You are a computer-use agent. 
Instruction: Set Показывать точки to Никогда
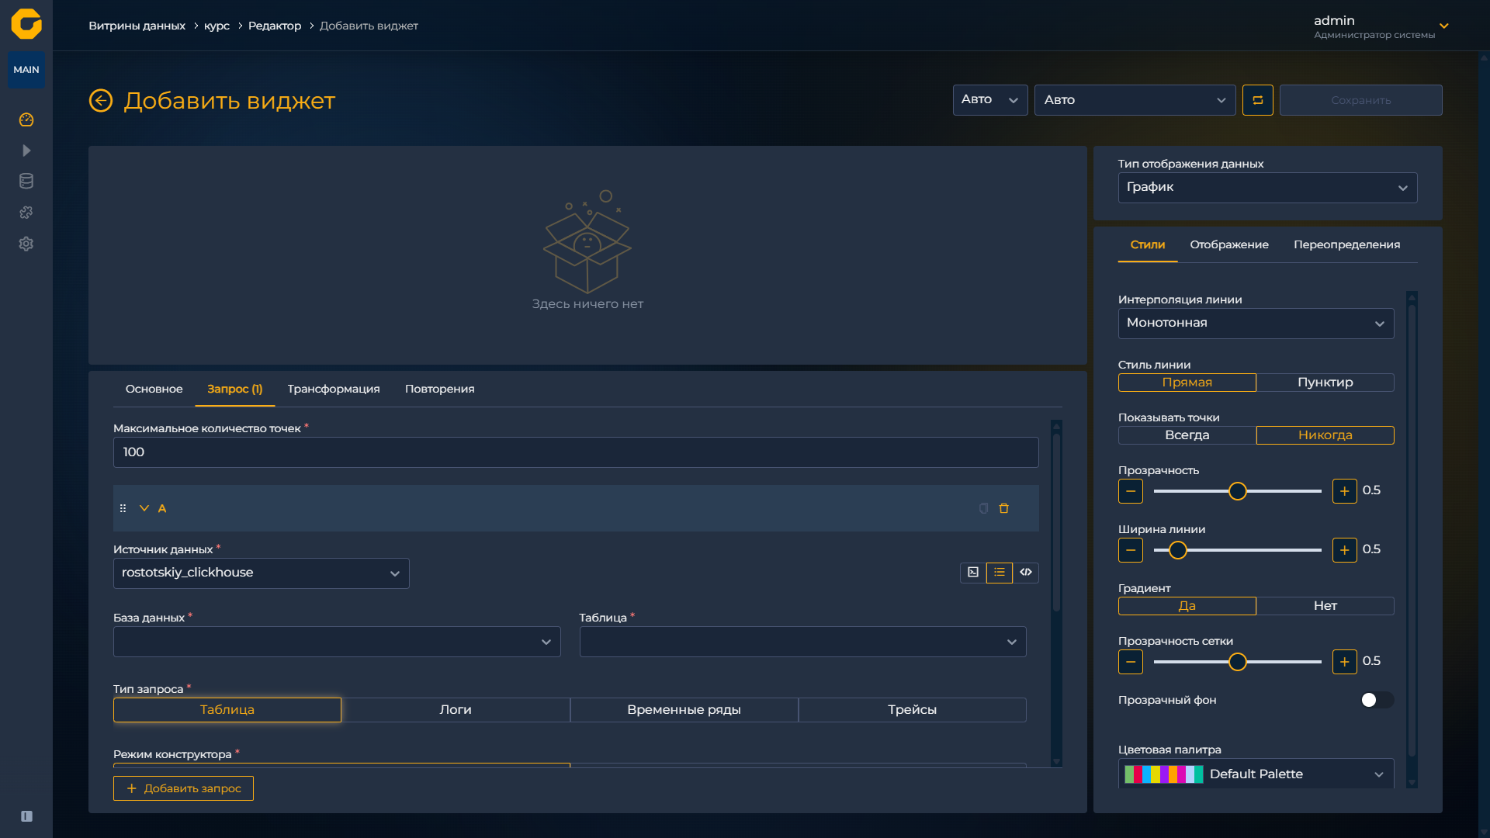pos(1325,435)
